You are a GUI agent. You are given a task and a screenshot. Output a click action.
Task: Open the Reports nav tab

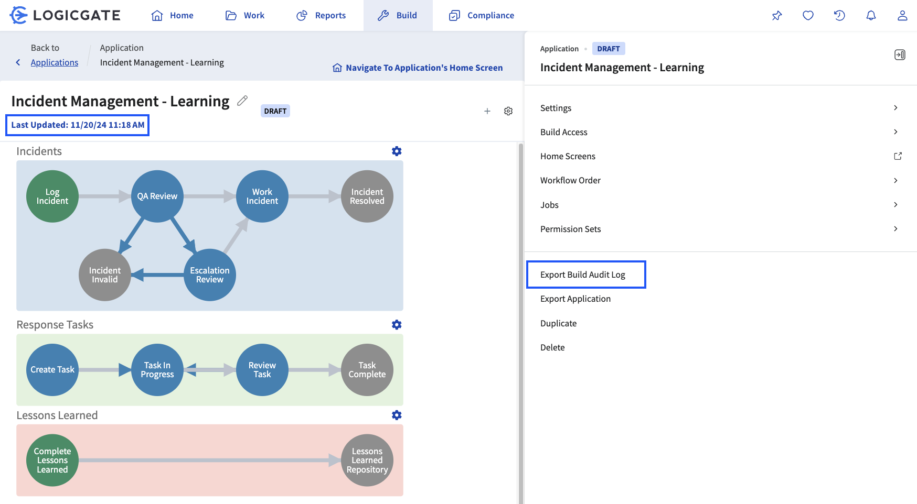(321, 15)
